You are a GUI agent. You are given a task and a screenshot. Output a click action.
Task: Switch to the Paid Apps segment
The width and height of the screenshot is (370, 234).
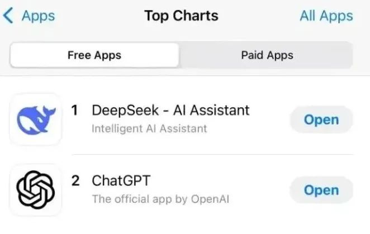(x=267, y=55)
